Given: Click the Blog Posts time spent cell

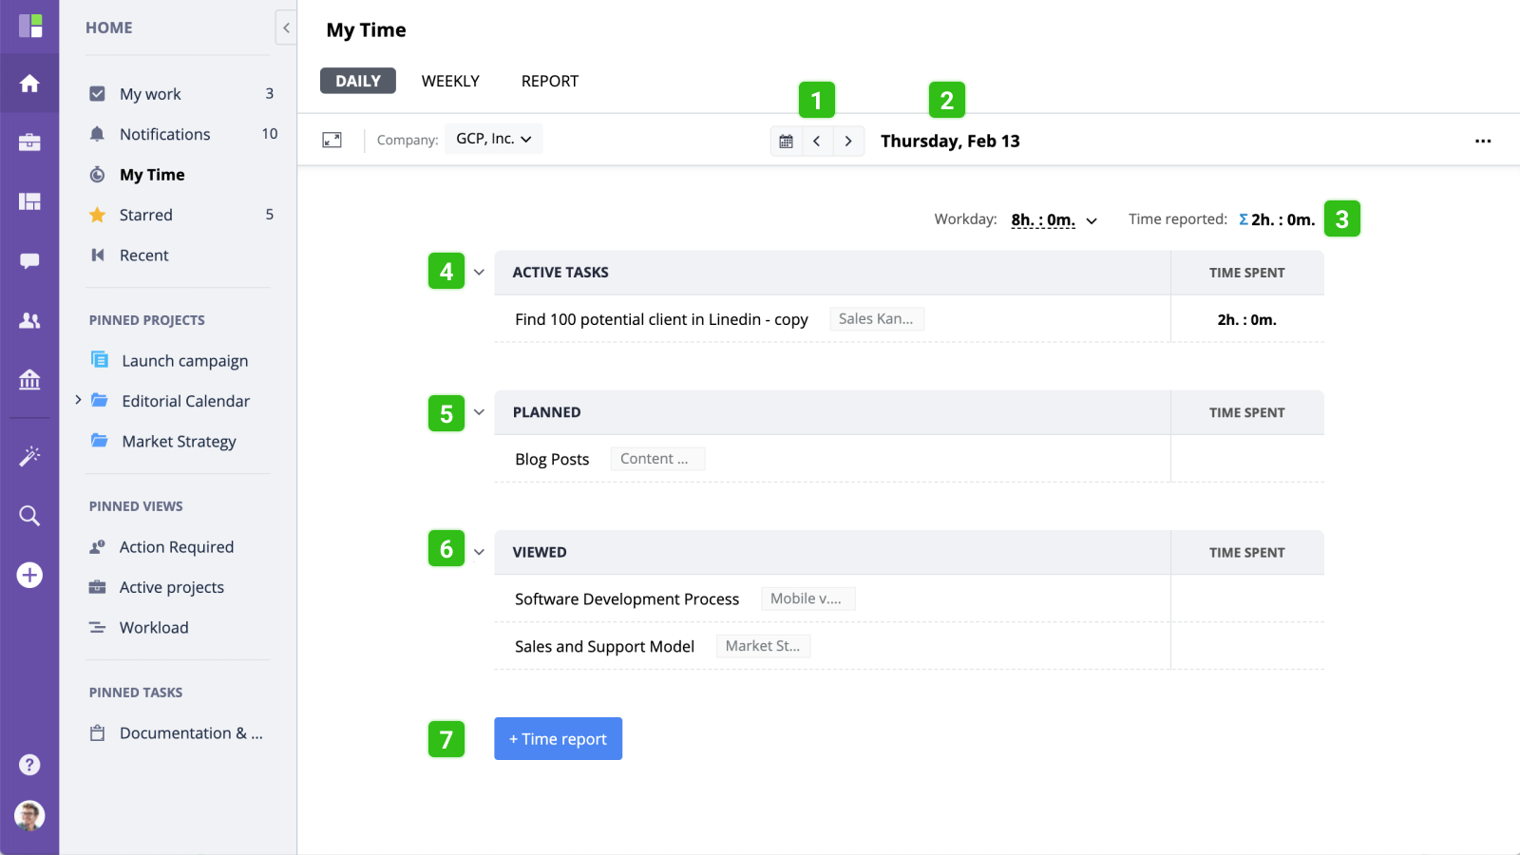Looking at the screenshot, I should tap(1247, 459).
